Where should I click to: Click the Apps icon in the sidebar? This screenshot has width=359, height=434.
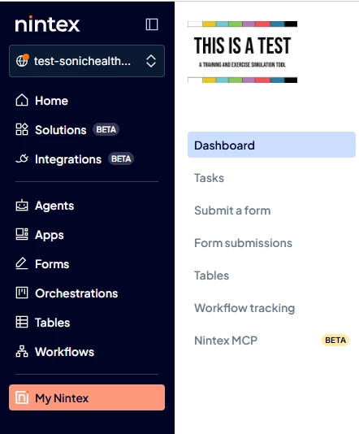pos(22,234)
